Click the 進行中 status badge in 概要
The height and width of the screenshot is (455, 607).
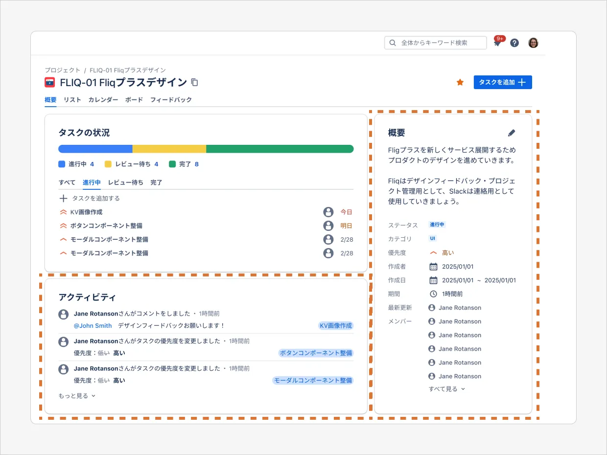pyautogui.click(x=438, y=225)
